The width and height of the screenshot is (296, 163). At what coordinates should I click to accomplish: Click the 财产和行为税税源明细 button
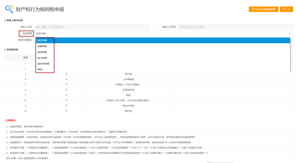coord(263,9)
